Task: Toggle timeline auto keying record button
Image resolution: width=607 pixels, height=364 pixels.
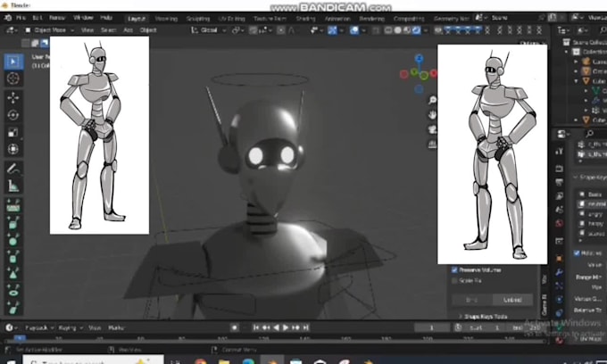Action: (235, 327)
